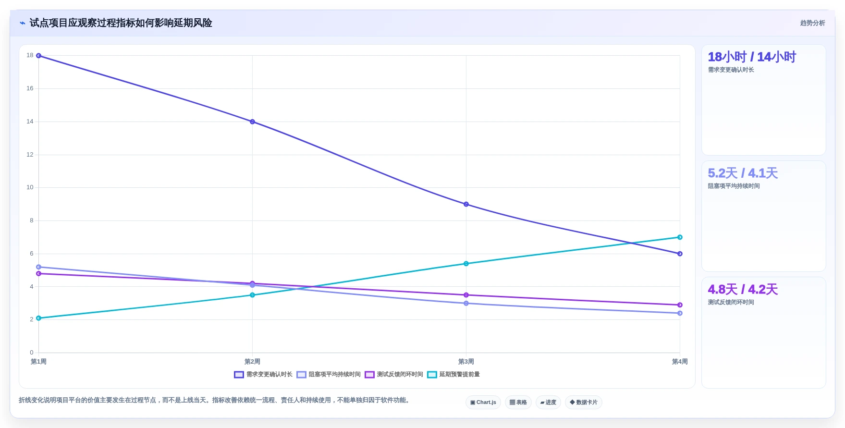The width and height of the screenshot is (845, 428).
Task: Click the teal week 4 data point
Action: point(680,237)
